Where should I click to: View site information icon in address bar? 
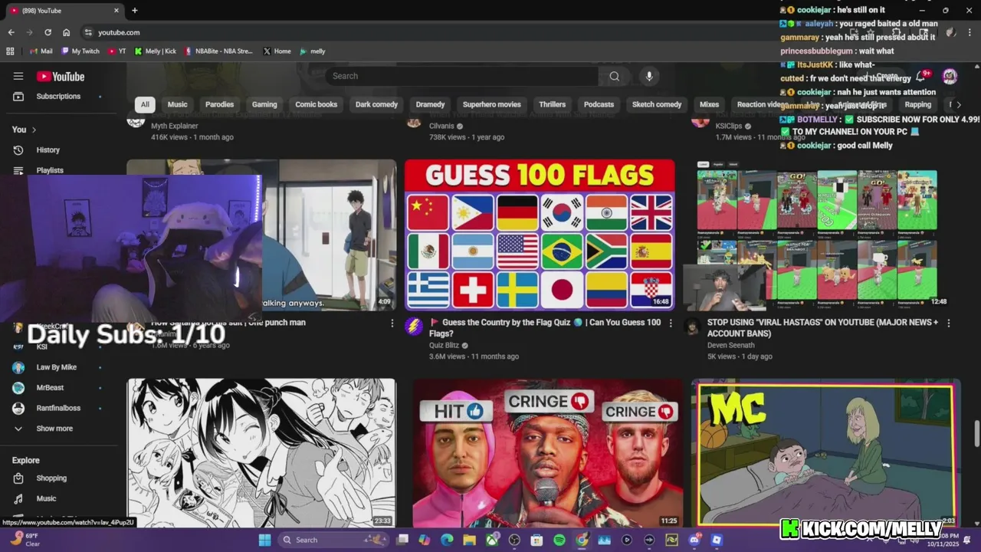pos(88,32)
